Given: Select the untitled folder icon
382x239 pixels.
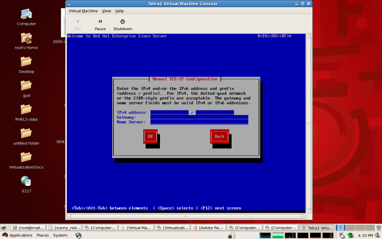Looking at the screenshot, I should click(26, 137).
